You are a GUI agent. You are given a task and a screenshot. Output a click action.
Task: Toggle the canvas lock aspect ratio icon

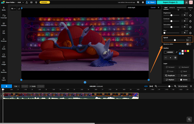pos(19,9)
